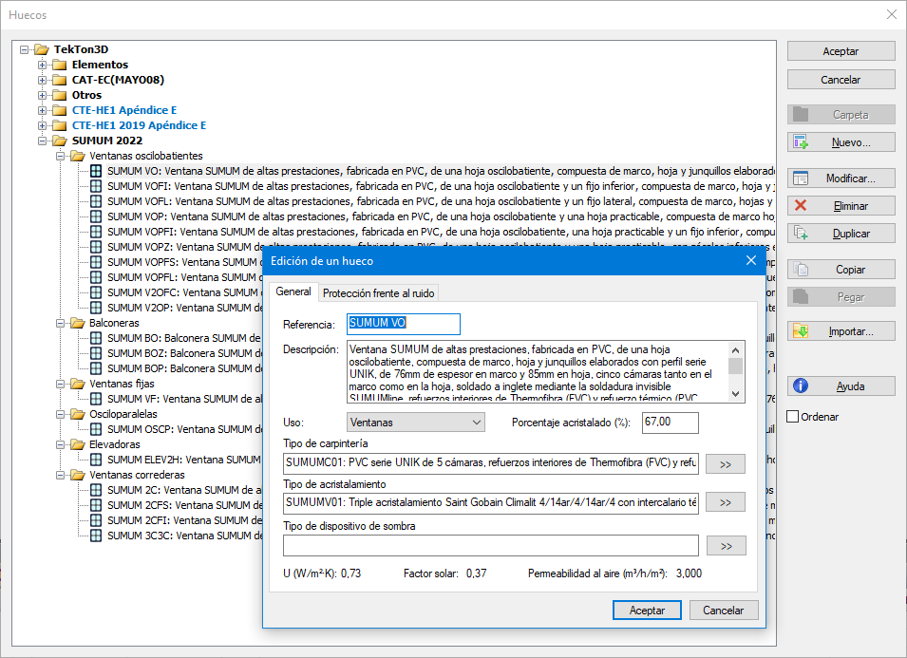
Task: Click the Tipo de dispositivo de sombra field
Action: [x=490, y=545]
